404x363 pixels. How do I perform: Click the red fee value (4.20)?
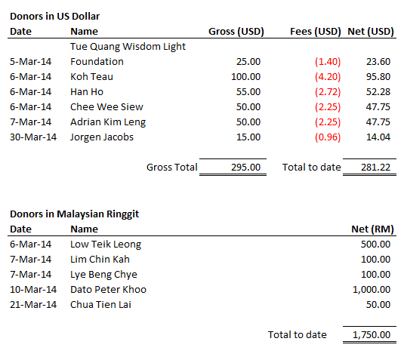pos(328,77)
